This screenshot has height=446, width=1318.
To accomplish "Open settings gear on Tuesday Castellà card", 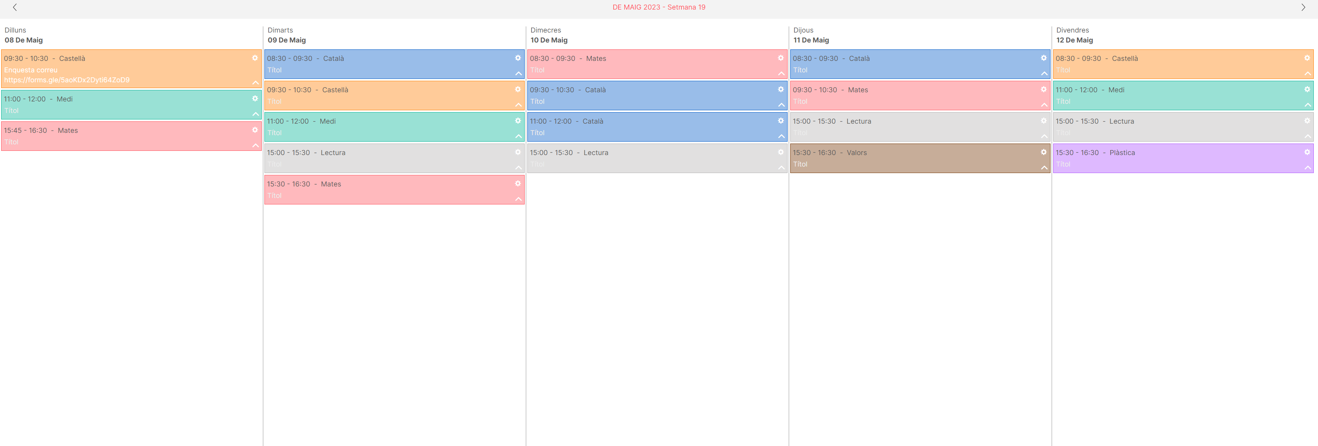I will 518,89.
